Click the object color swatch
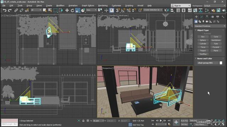The width and height of the screenshot is (227, 127). point(221,63)
